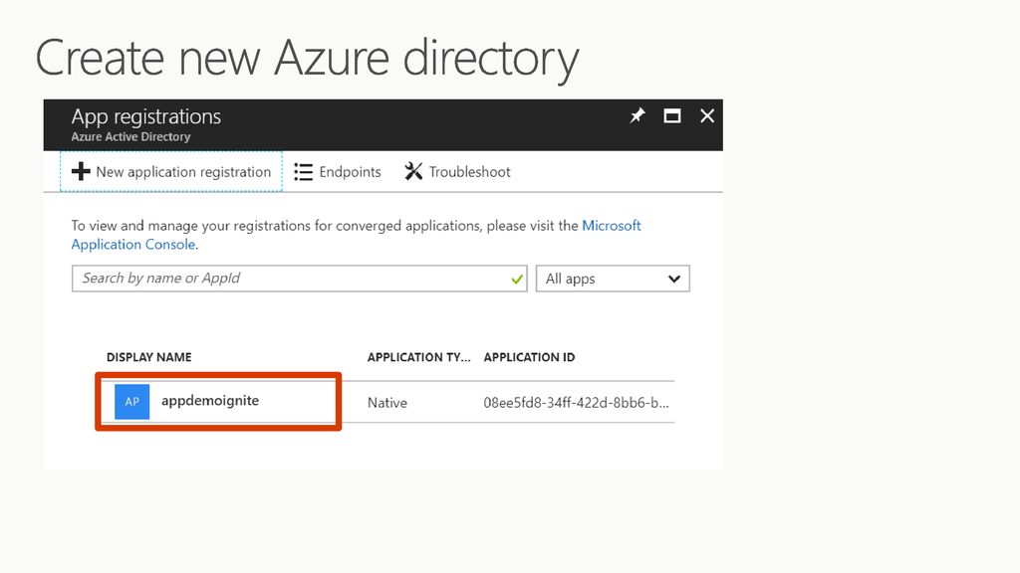The width and height of the screenshot is (1020, 573).
Task: Sort by APPLICATION TY... column header
Action: click(x=418, y=357)
